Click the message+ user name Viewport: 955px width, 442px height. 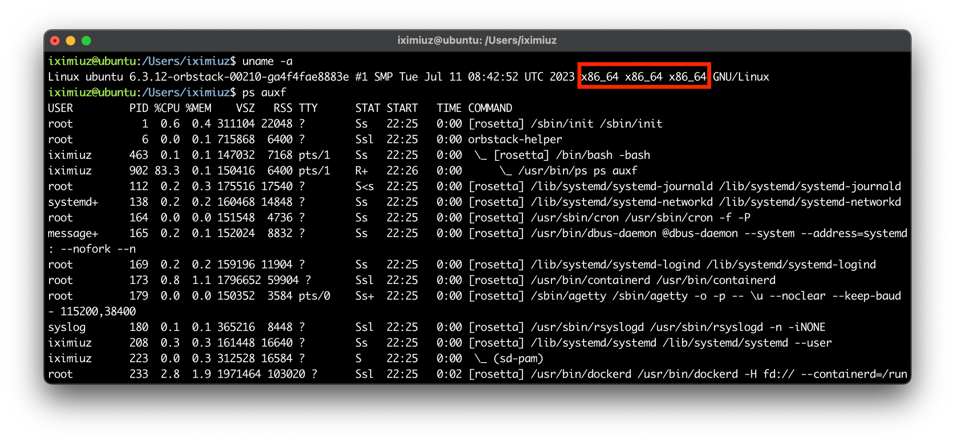(73, 234)
